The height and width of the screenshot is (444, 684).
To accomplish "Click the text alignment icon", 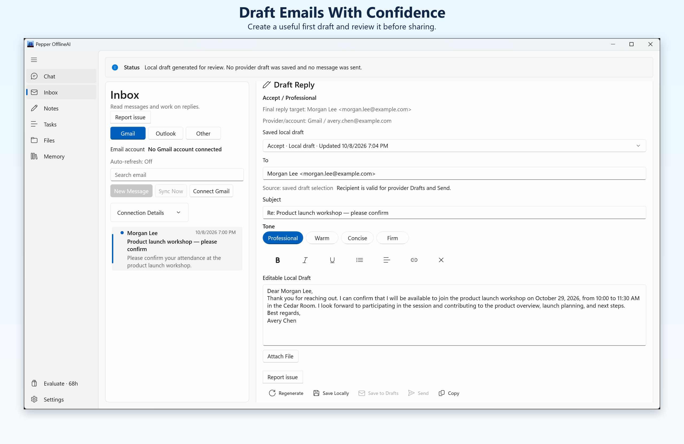I will tap(387, 260).
